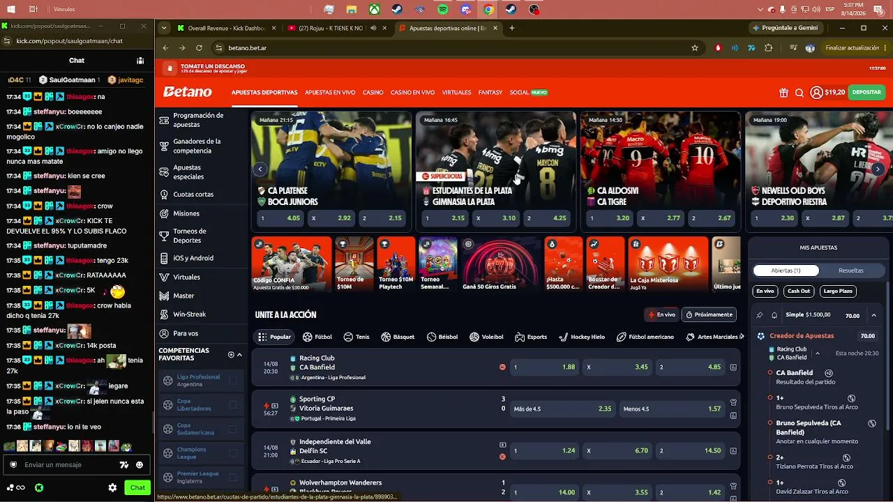Toggle the En vivo filter in Unite a la Acción

click(662, 314)
